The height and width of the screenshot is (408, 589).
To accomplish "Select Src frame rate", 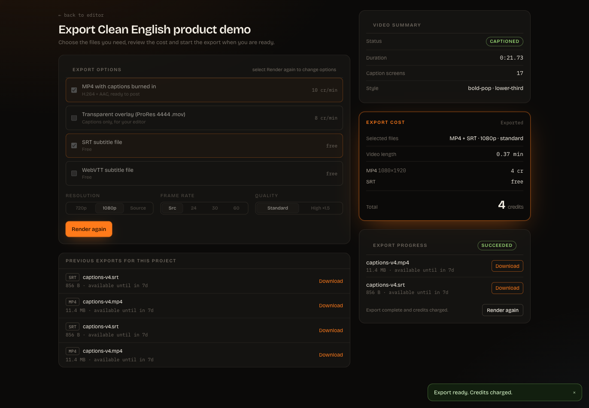I will coord(172,208).
